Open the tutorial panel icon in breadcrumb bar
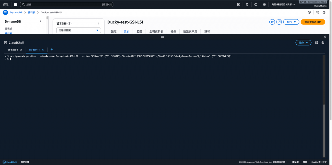The image size is (332, 165). pos(317,13)
